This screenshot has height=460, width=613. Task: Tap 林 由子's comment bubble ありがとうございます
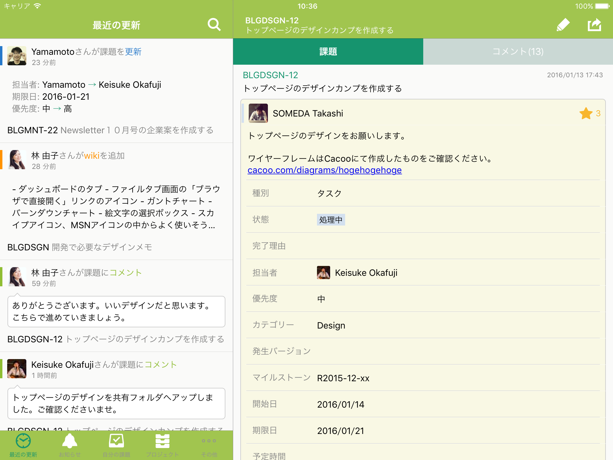(x=116, y=311)
